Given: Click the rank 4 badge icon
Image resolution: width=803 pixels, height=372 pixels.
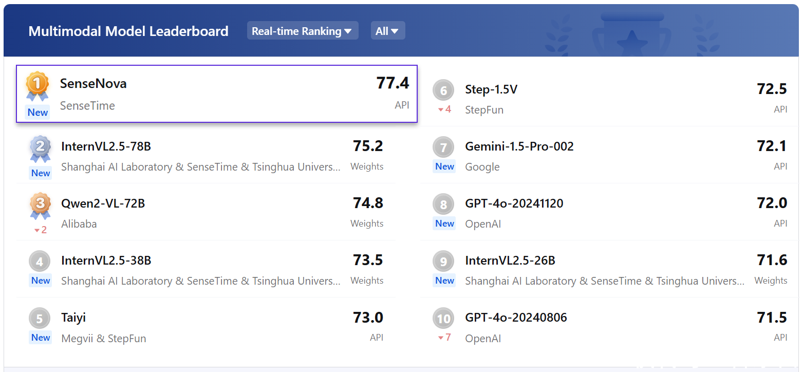Looking at the screenshot, I should click(x=40, y=262).
